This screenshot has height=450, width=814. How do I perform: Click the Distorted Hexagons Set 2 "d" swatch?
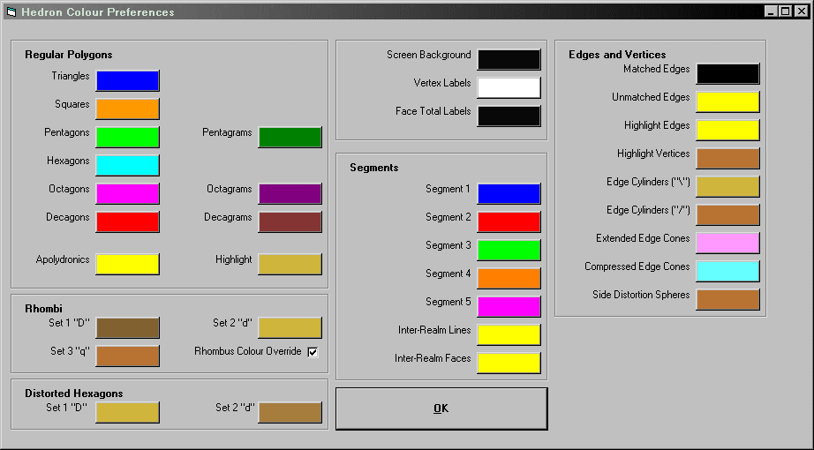tap(290, 412)
